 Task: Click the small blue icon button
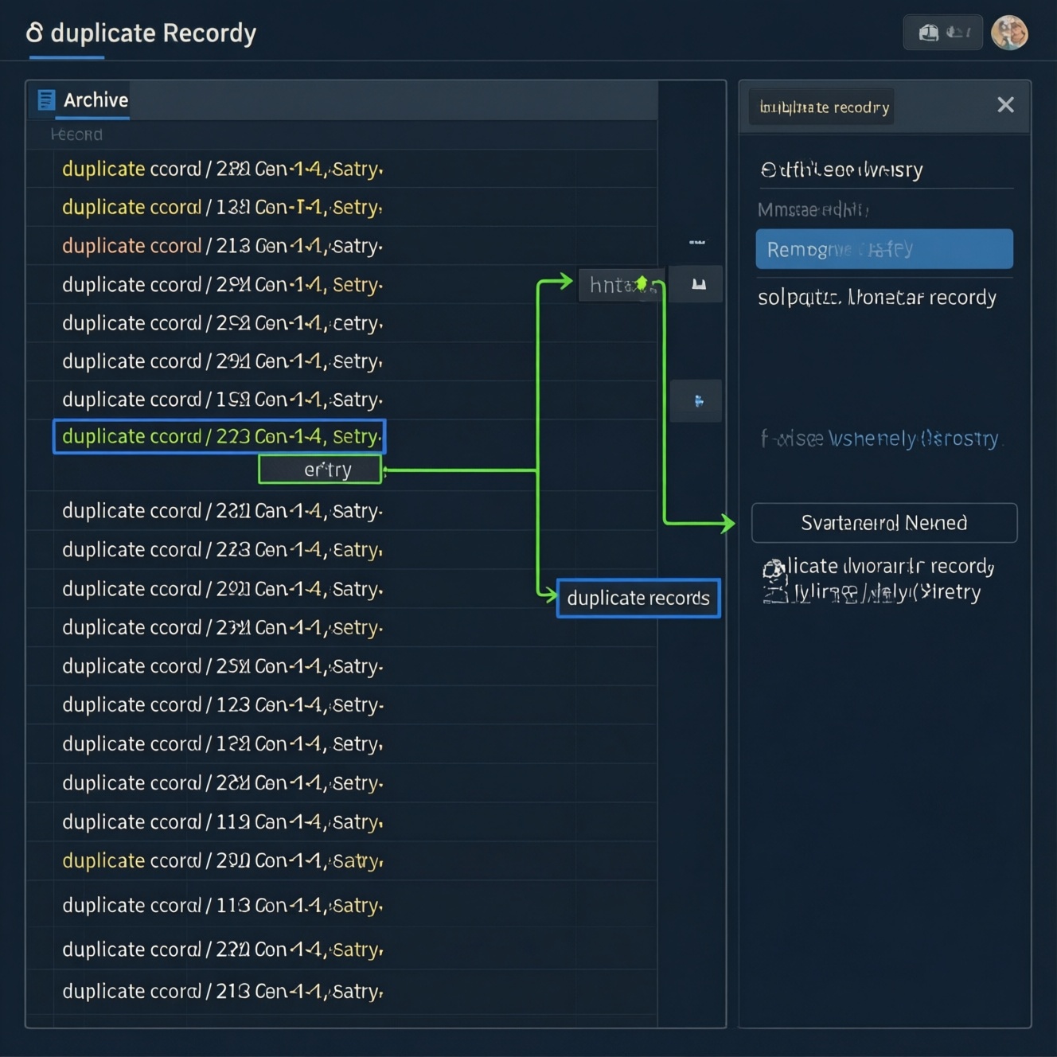[x=697, y=401]
